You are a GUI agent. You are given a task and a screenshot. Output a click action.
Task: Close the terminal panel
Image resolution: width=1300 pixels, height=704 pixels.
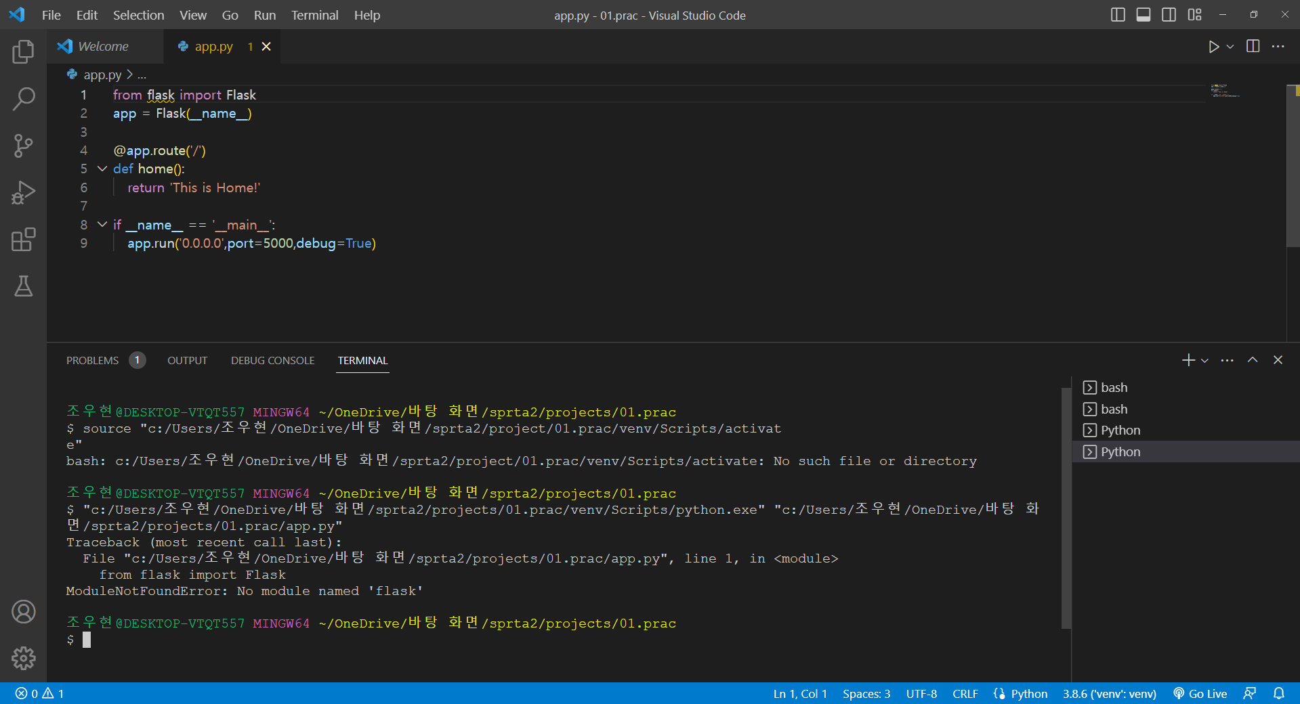click(1278, 360)
